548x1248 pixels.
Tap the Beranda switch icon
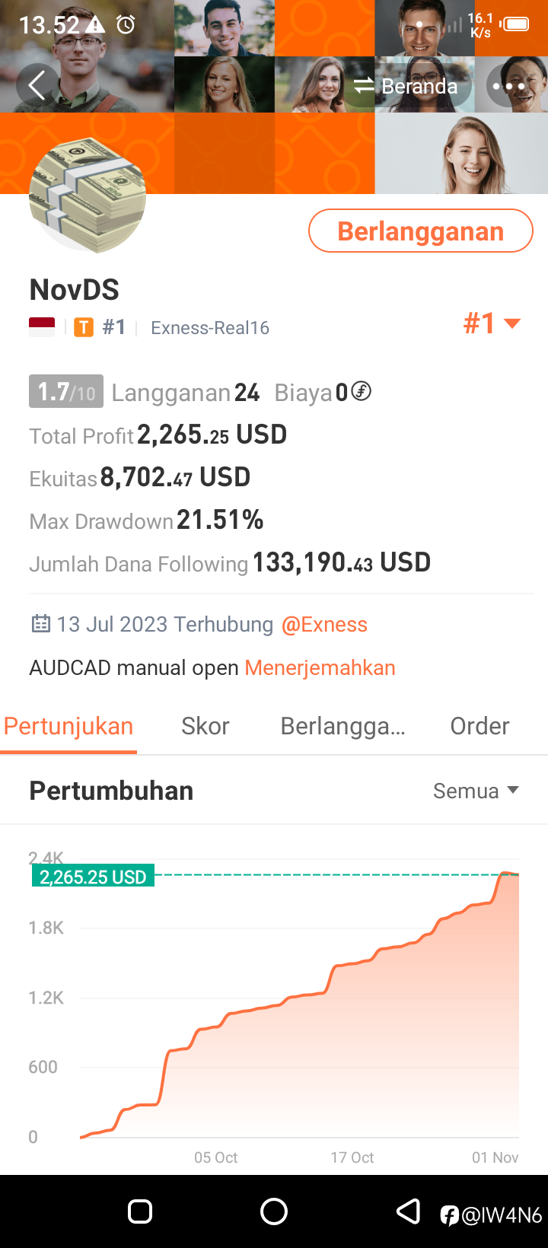(x=364, y=86)
